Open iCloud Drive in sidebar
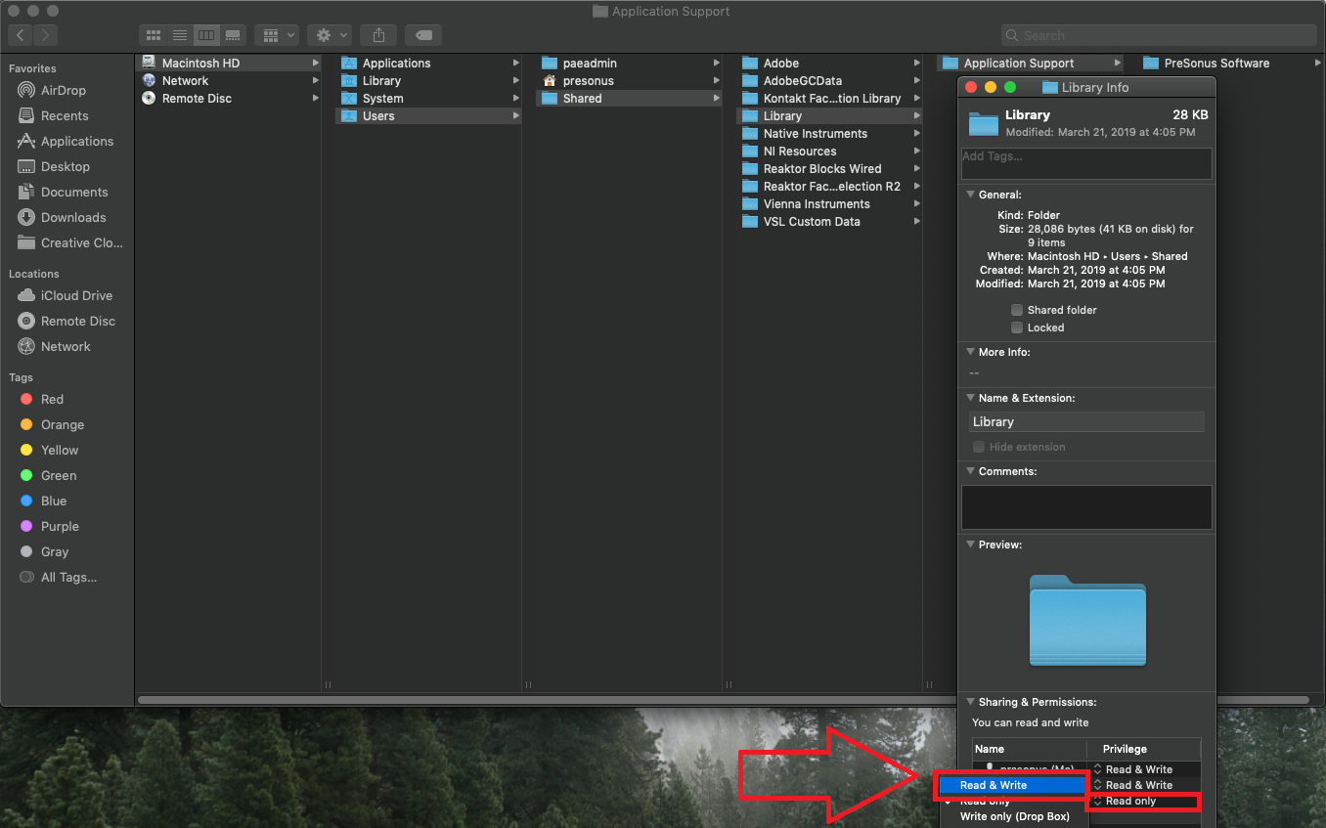 tap(76, 295)
